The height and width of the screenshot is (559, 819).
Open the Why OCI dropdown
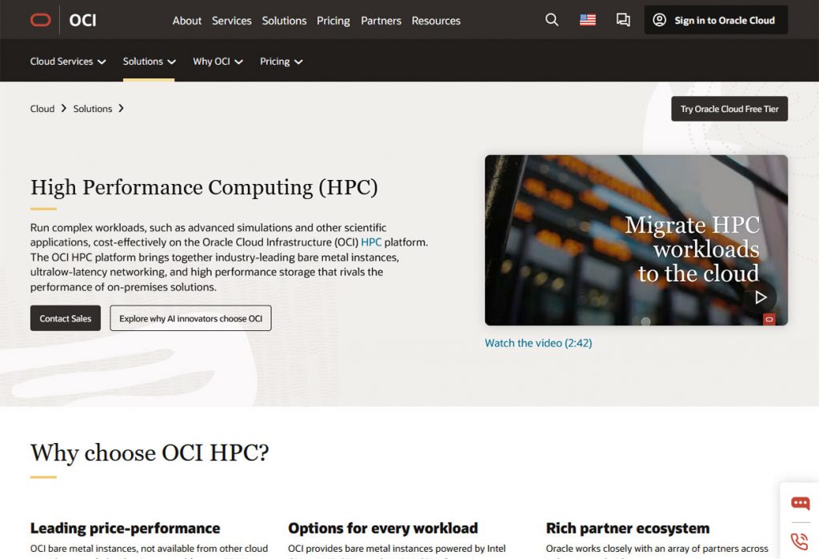218,62
